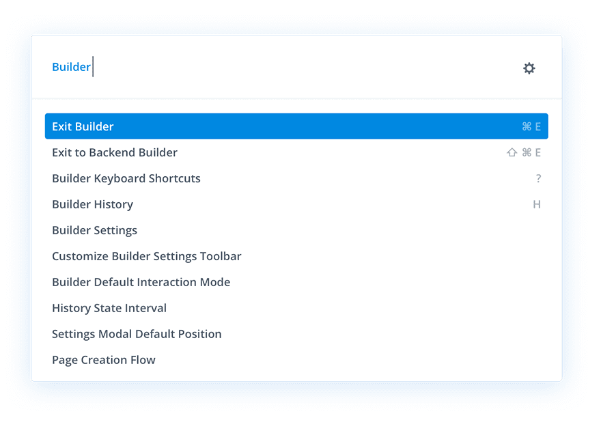Image resolution: width=601 pixels, height=433 pixels.
Task: Open Builder Keyboard Shortcuts
Action: click(x=296, y=178)
